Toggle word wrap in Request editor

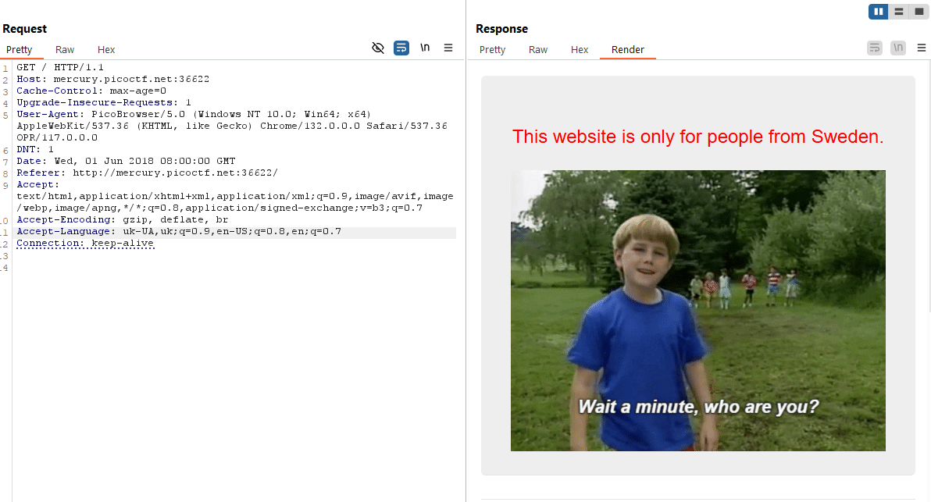(401, 48)
